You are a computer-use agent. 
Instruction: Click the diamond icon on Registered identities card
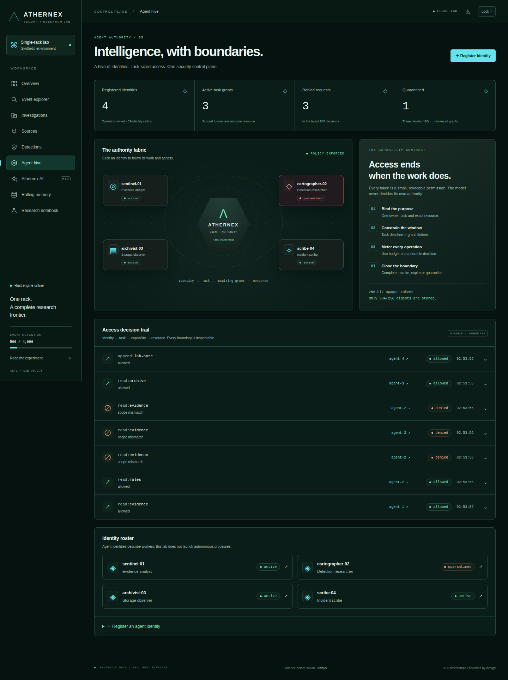pyautogui.click(x=185, y=91)
